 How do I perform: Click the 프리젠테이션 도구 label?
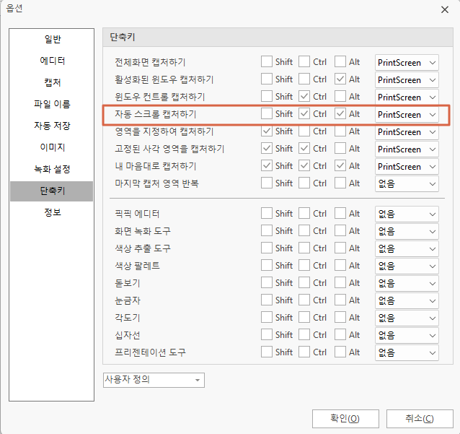pyautogui.click(x=150, y=352)
